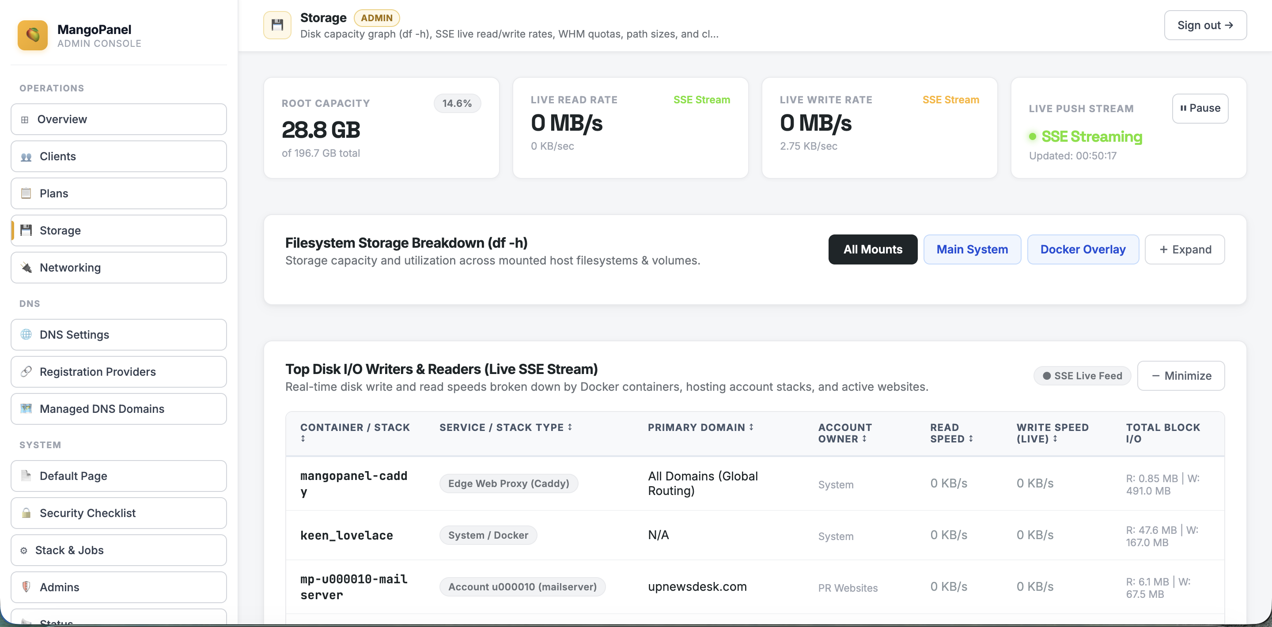Click the upnewsdesk.com domain cell
The height and width of the screenshot is (627, 1272).
tap(697, 586)
